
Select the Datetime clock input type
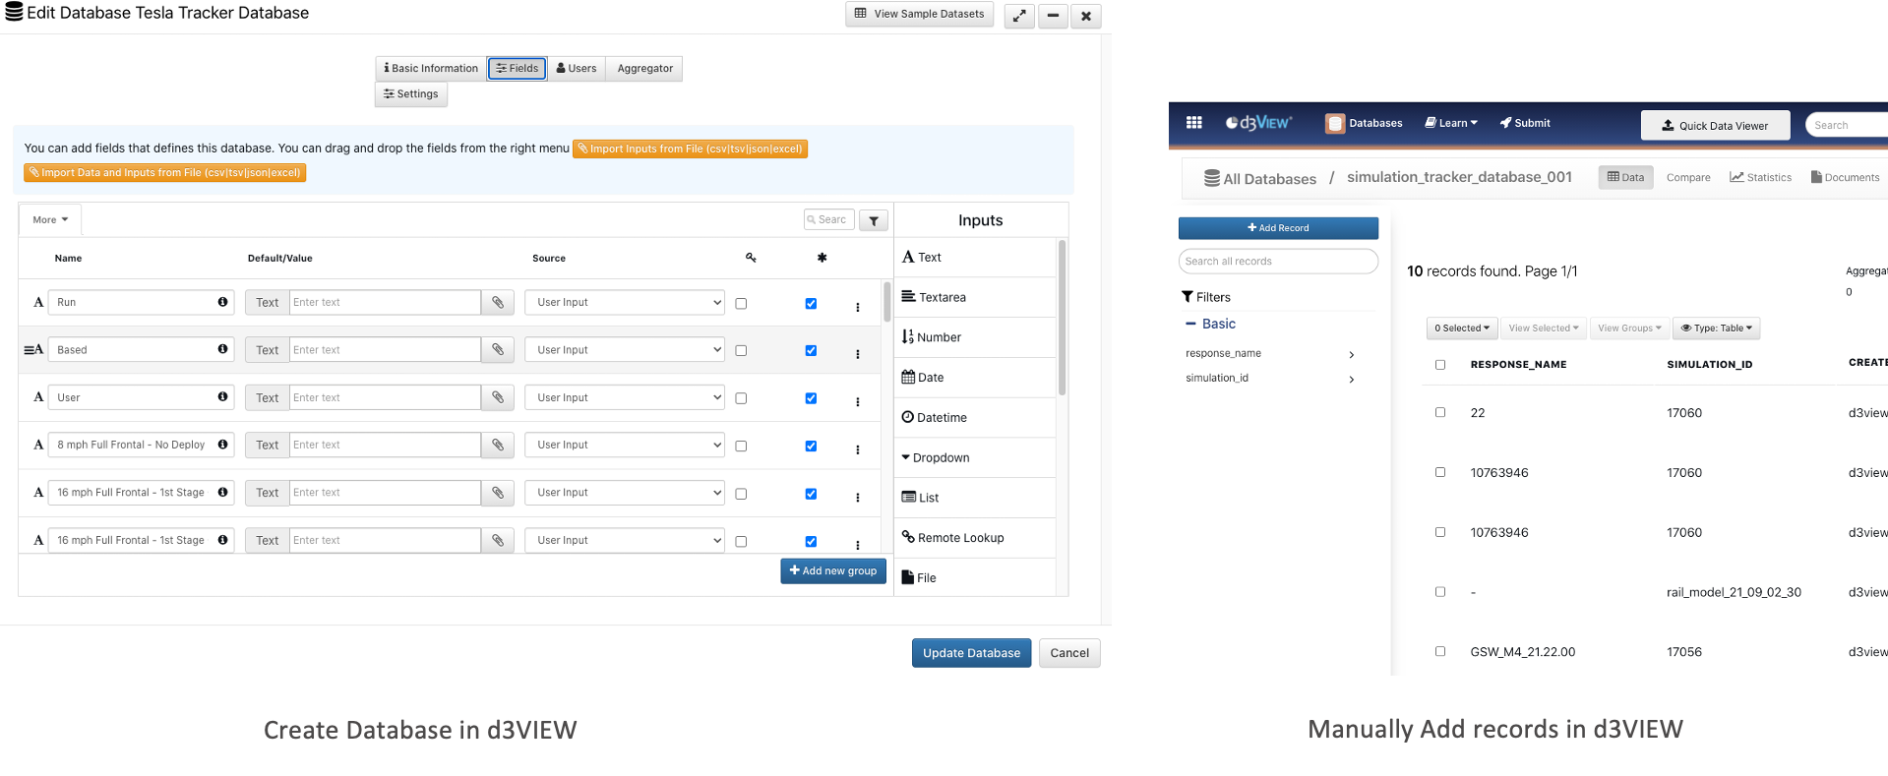click(x=934, y=418)
